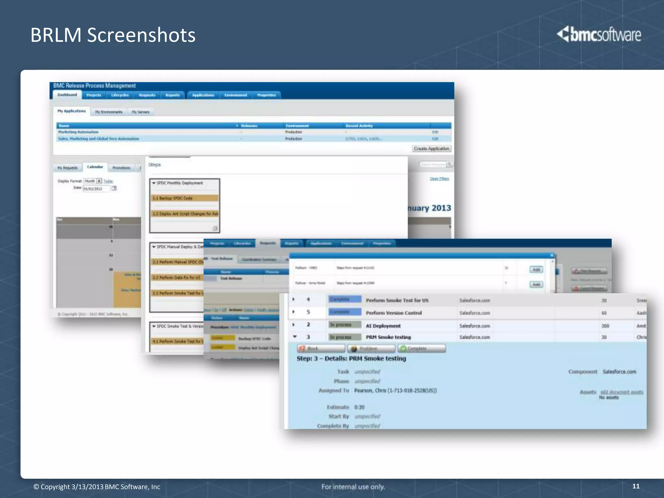Select step 4.1 Perform Smoke Test
Screen dimensions: 664x498
pos(178,341)
